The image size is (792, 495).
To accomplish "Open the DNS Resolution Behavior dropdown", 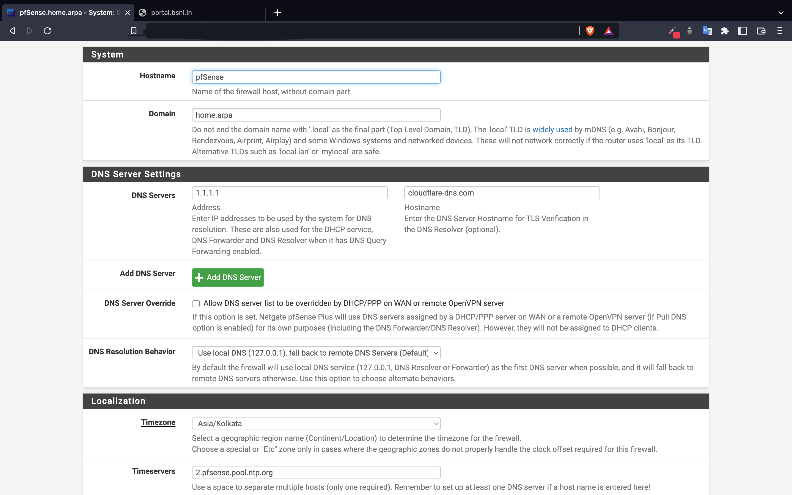I will 316,353.
